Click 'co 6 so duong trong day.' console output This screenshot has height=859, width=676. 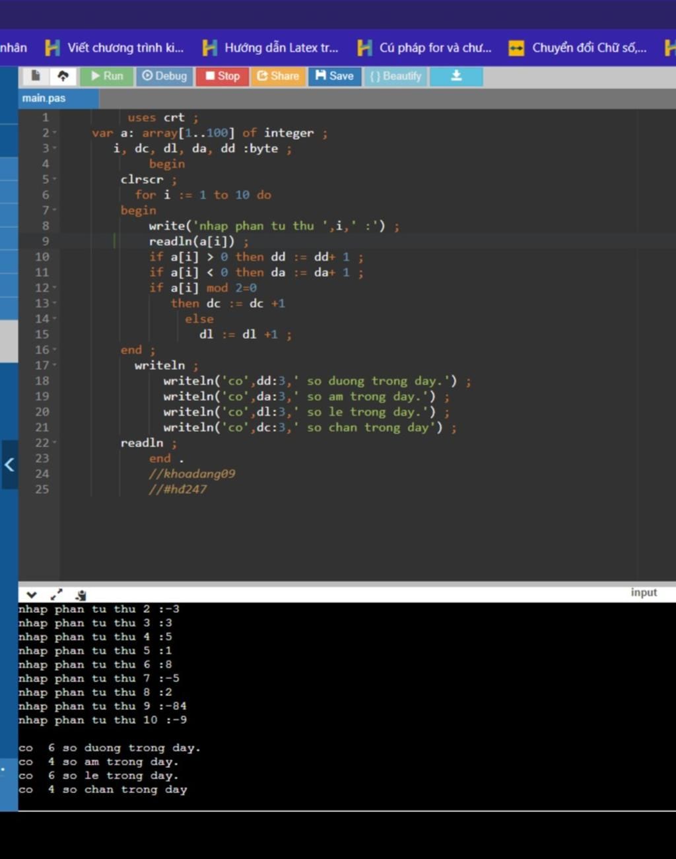click(x=110, y=748)
